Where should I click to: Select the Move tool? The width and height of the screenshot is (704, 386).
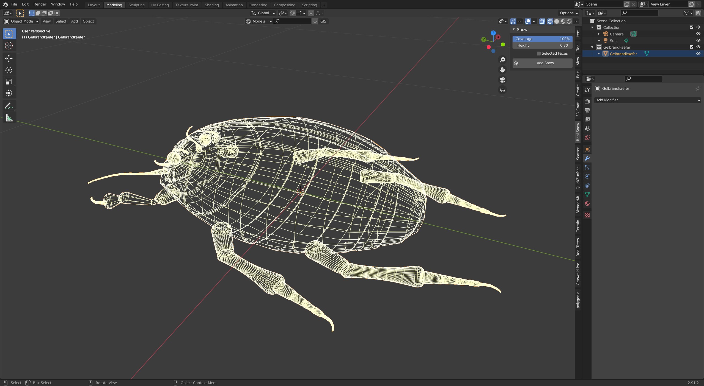pyautogui.click(x=9, y=58)
